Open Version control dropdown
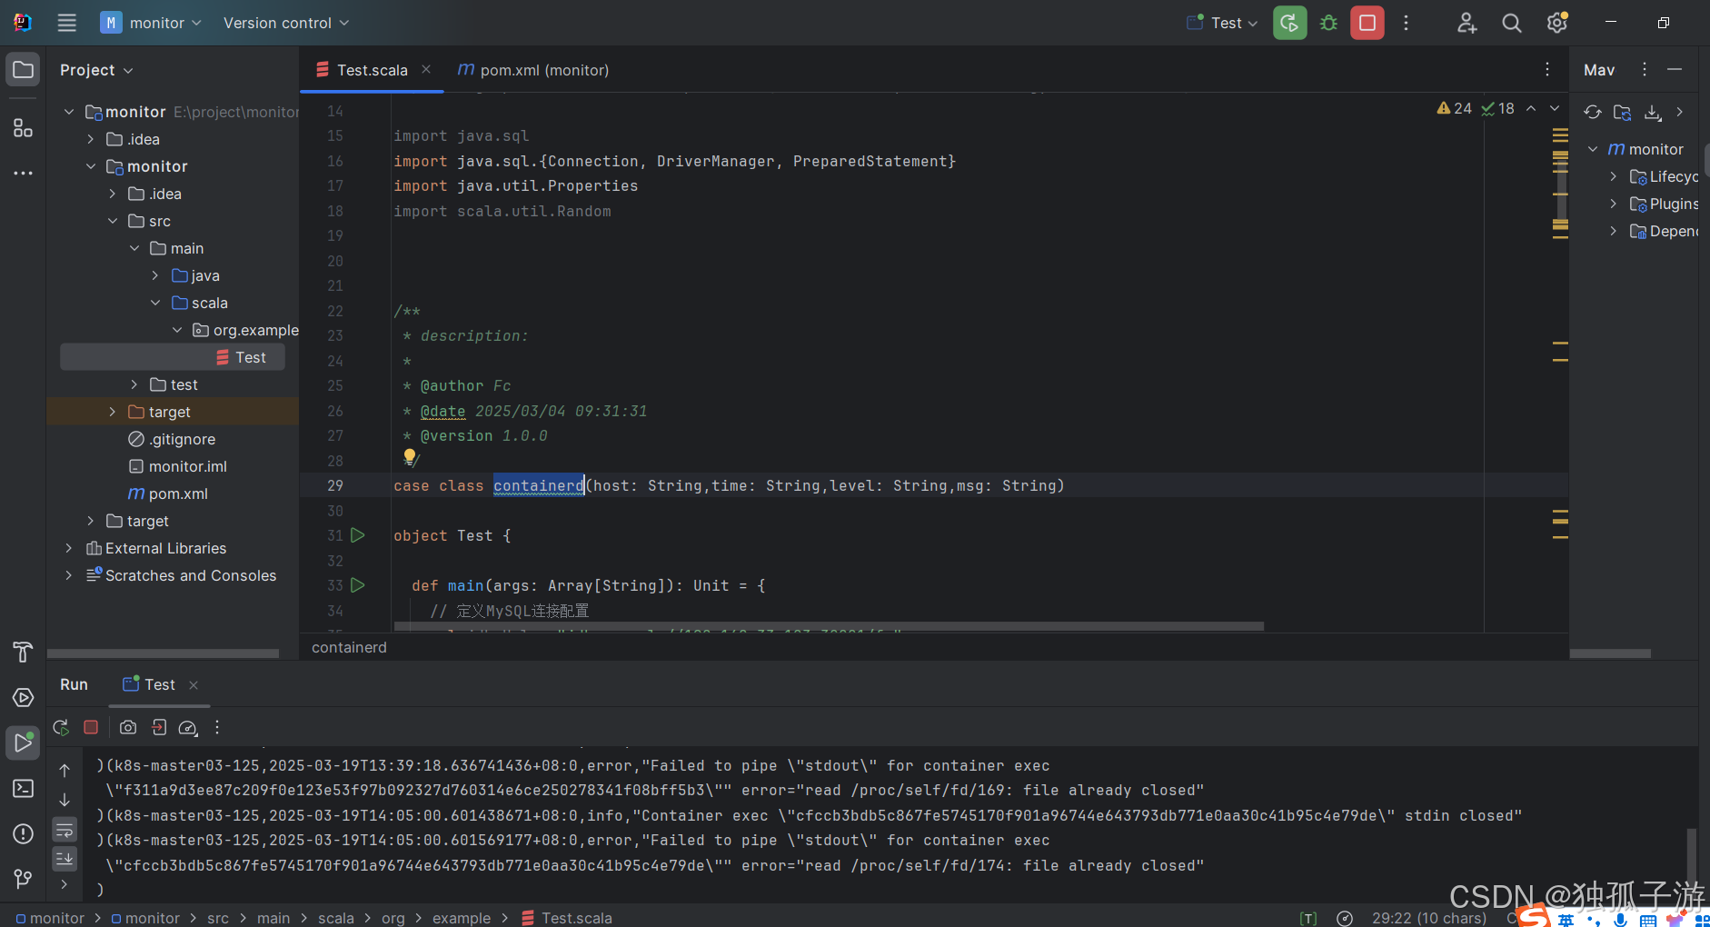1710x927 pixels. coord(286,23)
